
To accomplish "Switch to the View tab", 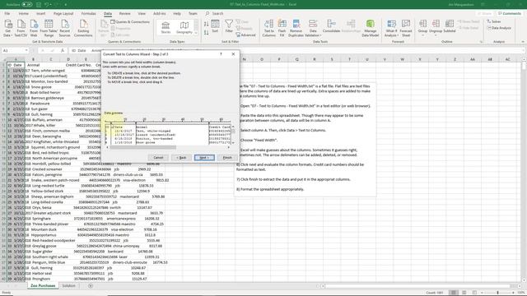I will [142, 13].
